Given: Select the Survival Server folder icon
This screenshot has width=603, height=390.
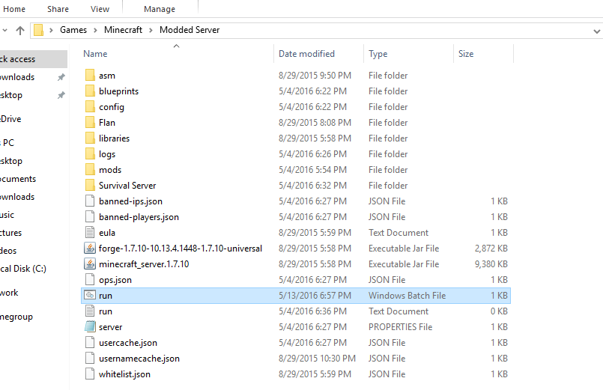Looking at the screenshot, I should (90, 186).
